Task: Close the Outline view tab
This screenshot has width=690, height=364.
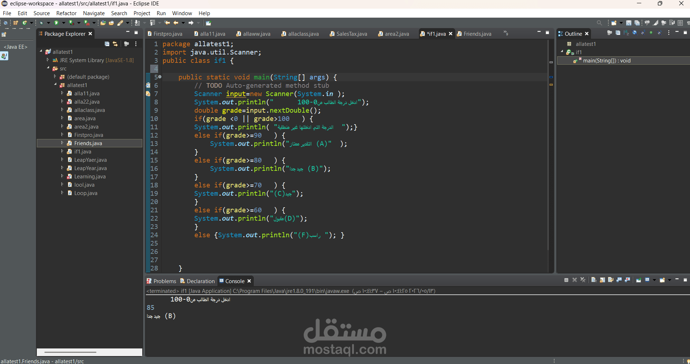Action: (x=587, y=34)
